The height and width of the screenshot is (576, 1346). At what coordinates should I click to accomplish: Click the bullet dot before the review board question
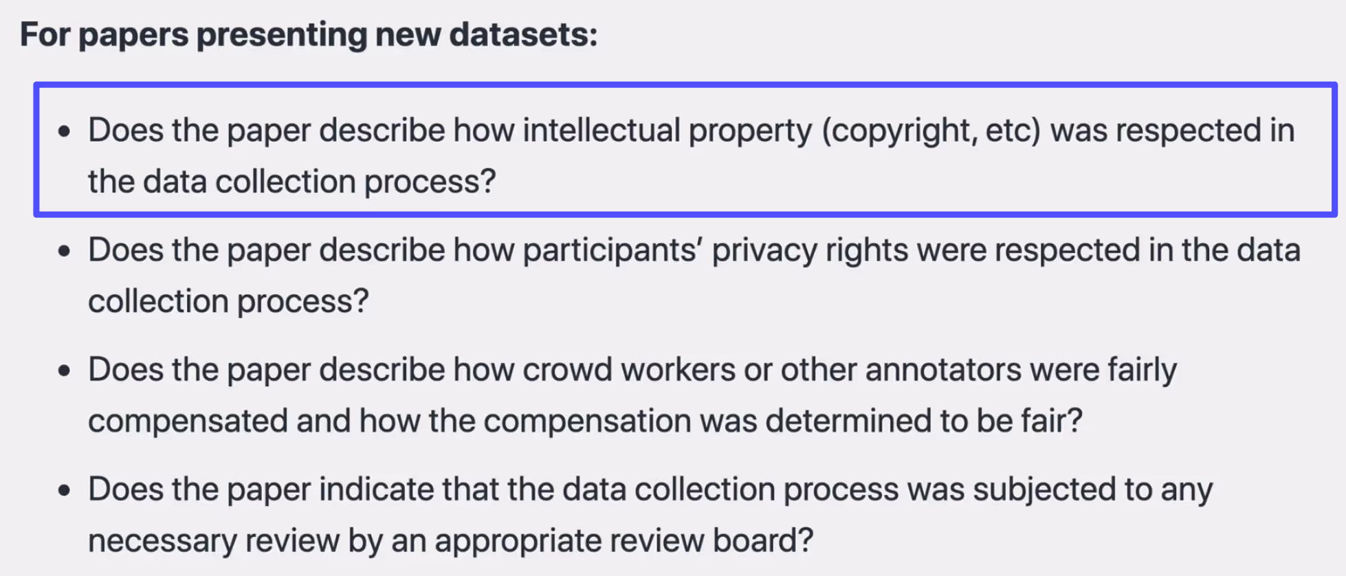click(64, 490)
